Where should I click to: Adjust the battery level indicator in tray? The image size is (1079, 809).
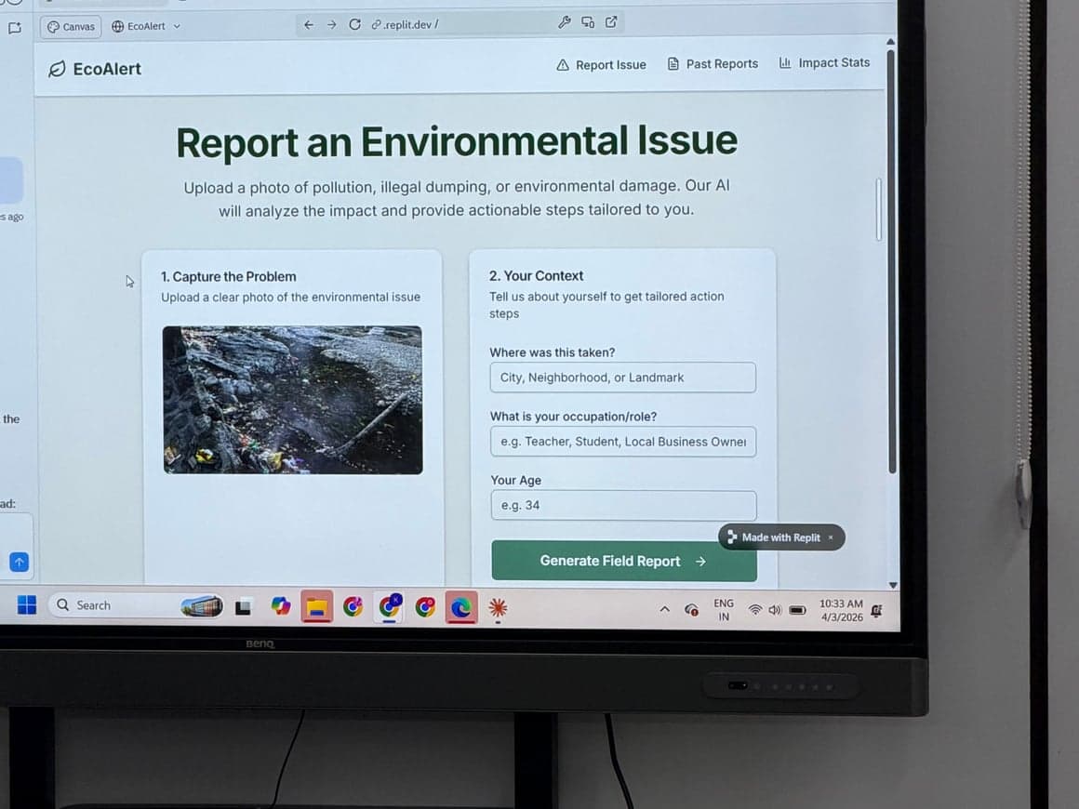(797, 610)
